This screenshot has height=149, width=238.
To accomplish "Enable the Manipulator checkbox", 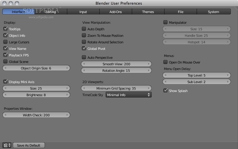I will (165, 22).
